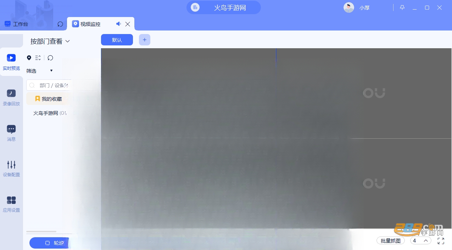
Task: Switch to the 工作台 tab
Action: point(16,24)
